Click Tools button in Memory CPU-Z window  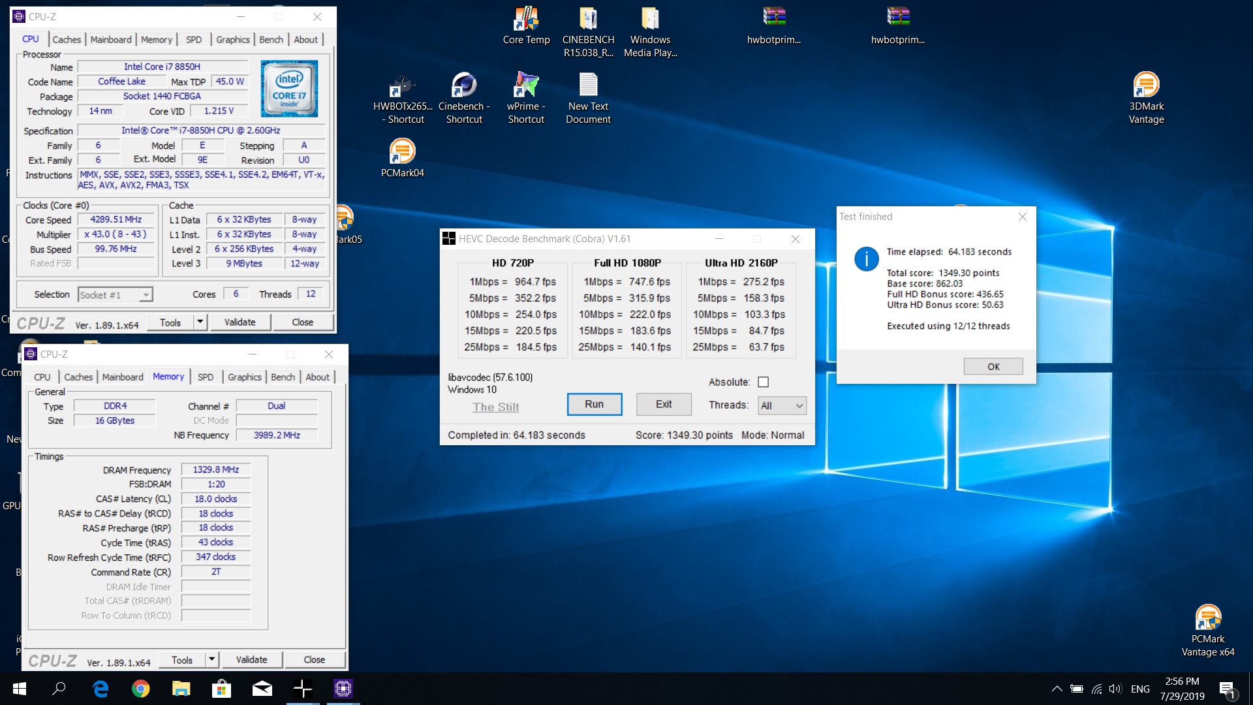coord(182,660)
